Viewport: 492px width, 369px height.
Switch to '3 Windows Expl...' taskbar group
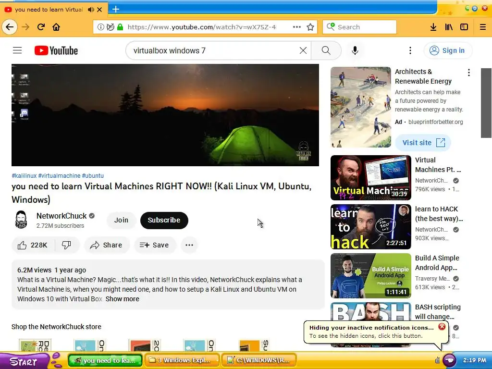(182, 360)
